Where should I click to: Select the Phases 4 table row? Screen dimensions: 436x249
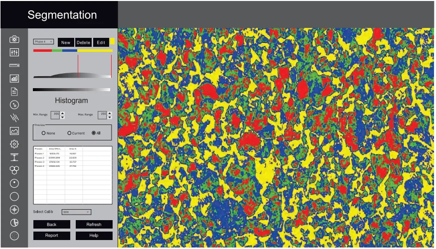(73, 166)
